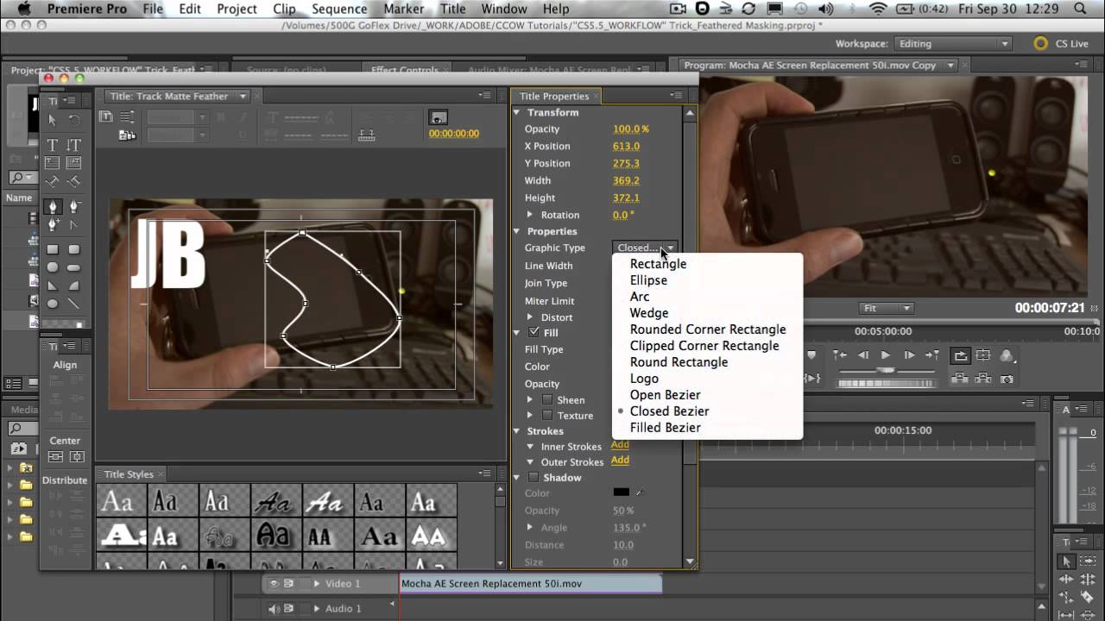Expand the Distort property
The width and height of the screenshot is (1105, 621).
coord(530,317)
